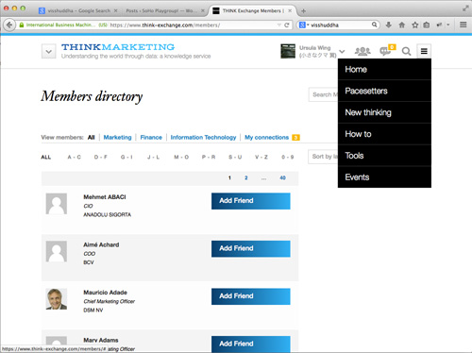Filter members by Marketing link
The image size is (472, 353).
point(117,138)
